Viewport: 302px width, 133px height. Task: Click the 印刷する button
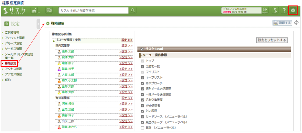click(282, 23)
